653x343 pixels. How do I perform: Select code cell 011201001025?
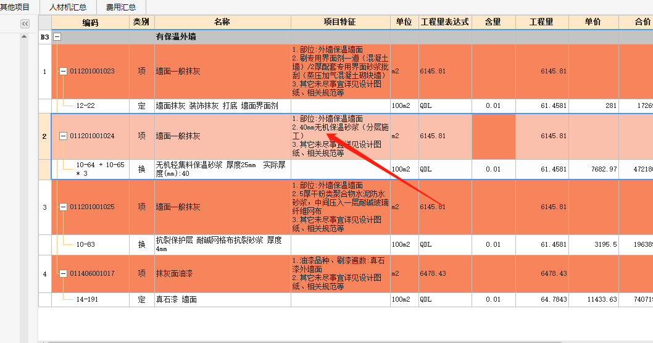pos(92,207)
